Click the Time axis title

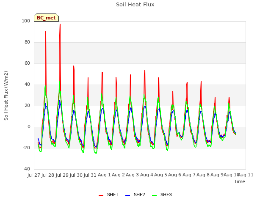coord(240,181)
